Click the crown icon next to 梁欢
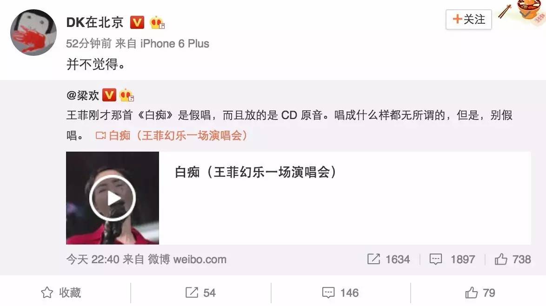This screenshot has width=546, height=306. (127, 95)
